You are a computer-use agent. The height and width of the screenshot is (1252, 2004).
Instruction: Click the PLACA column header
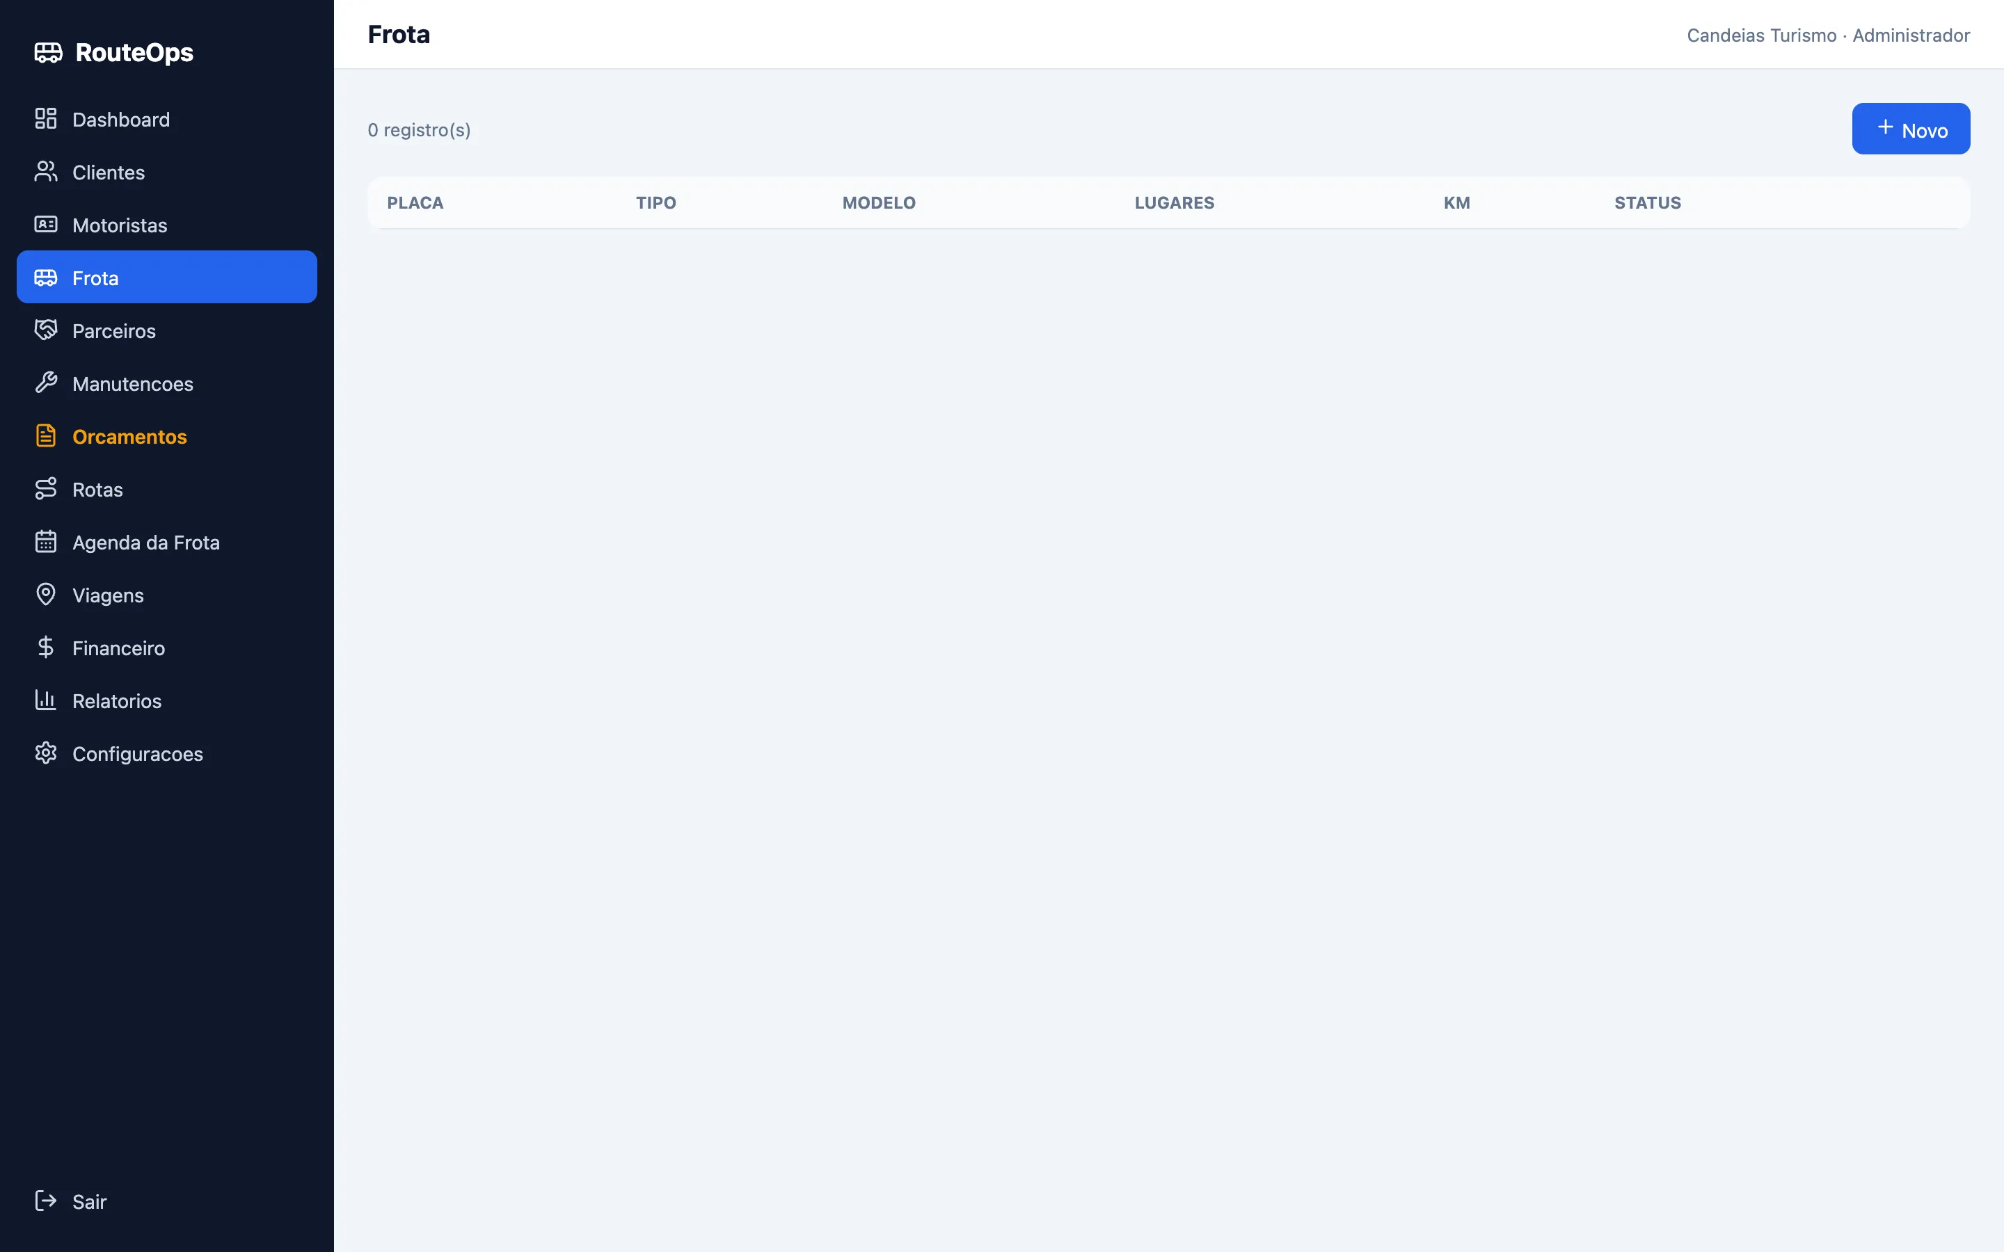point(415,203)
